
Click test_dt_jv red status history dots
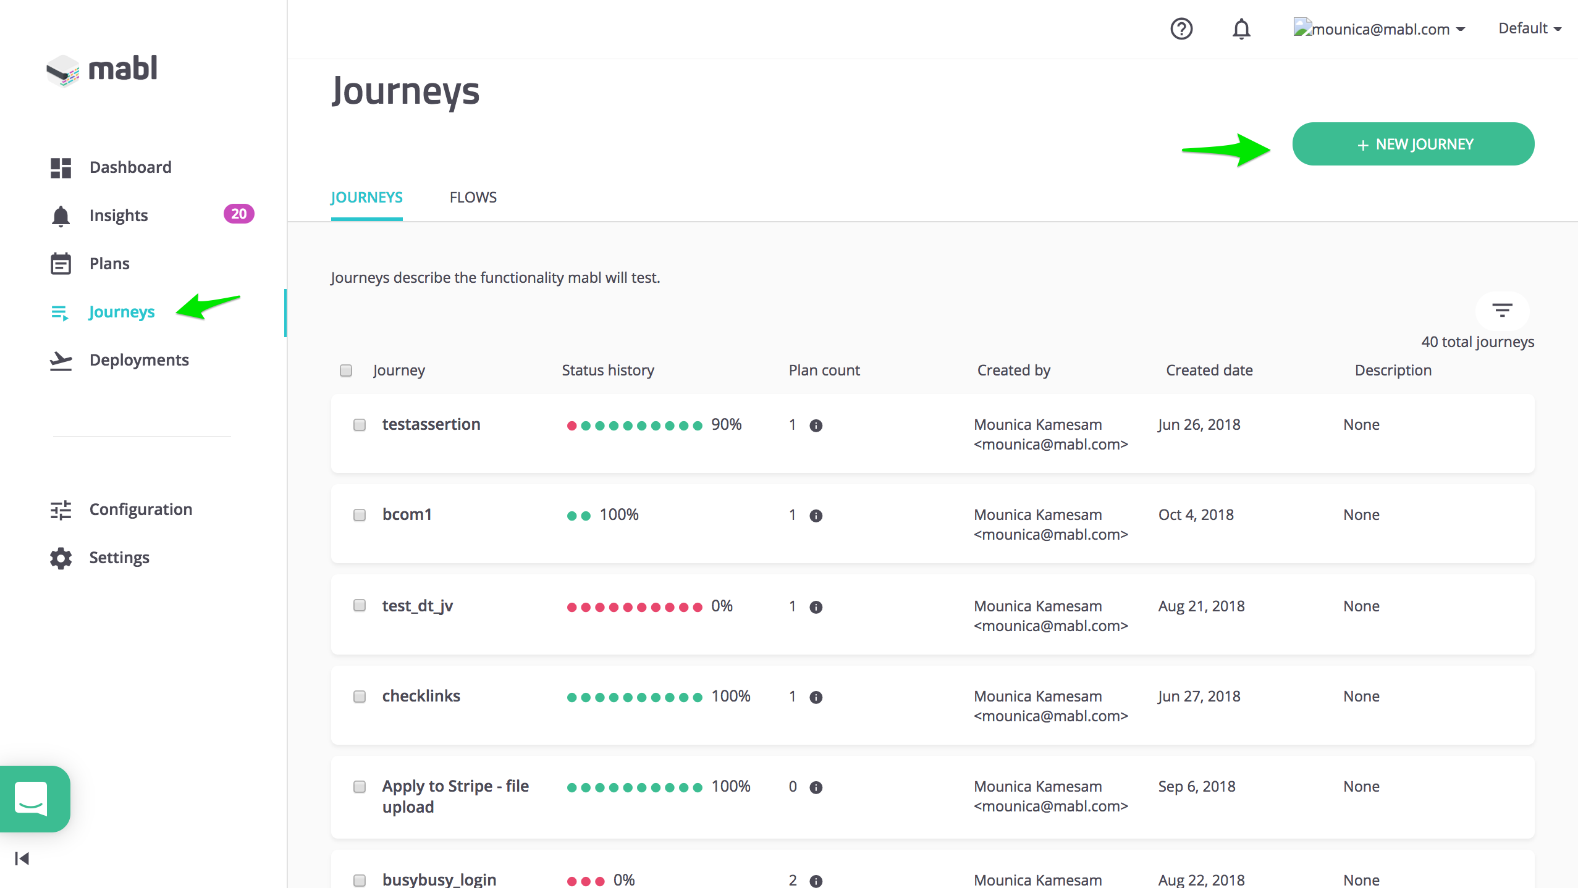[634, 607]
